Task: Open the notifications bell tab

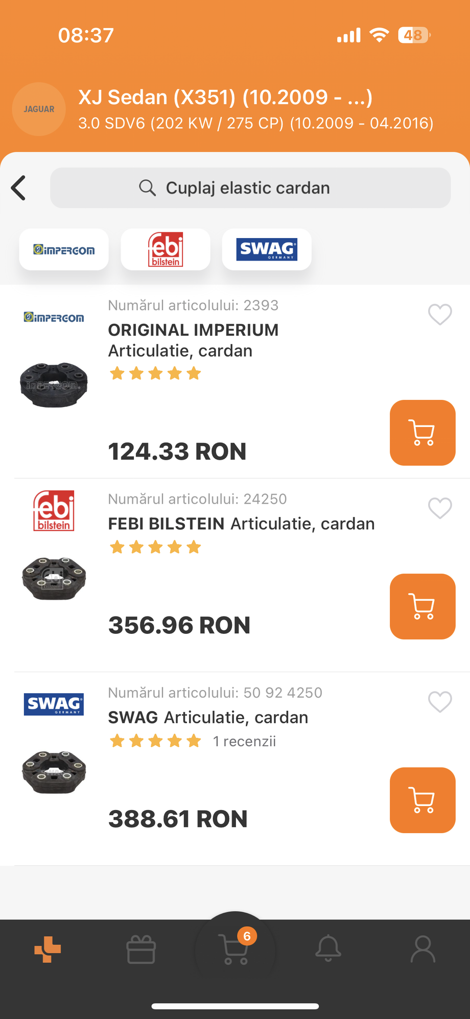Action: click(x=328, y=948)
